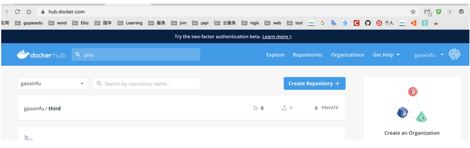Click the Create an Organization heading
470x148 pixels.
click(412, 133)
